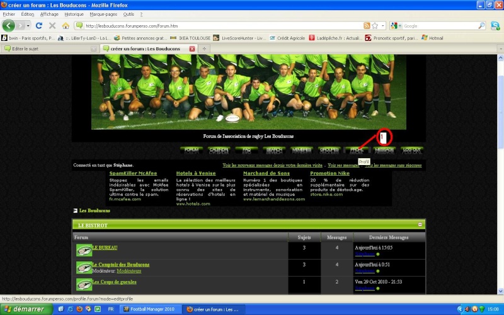The image size is (504, 315).
Task: Switch to Football Manager 2010 taskbar item
Action: 150,309
